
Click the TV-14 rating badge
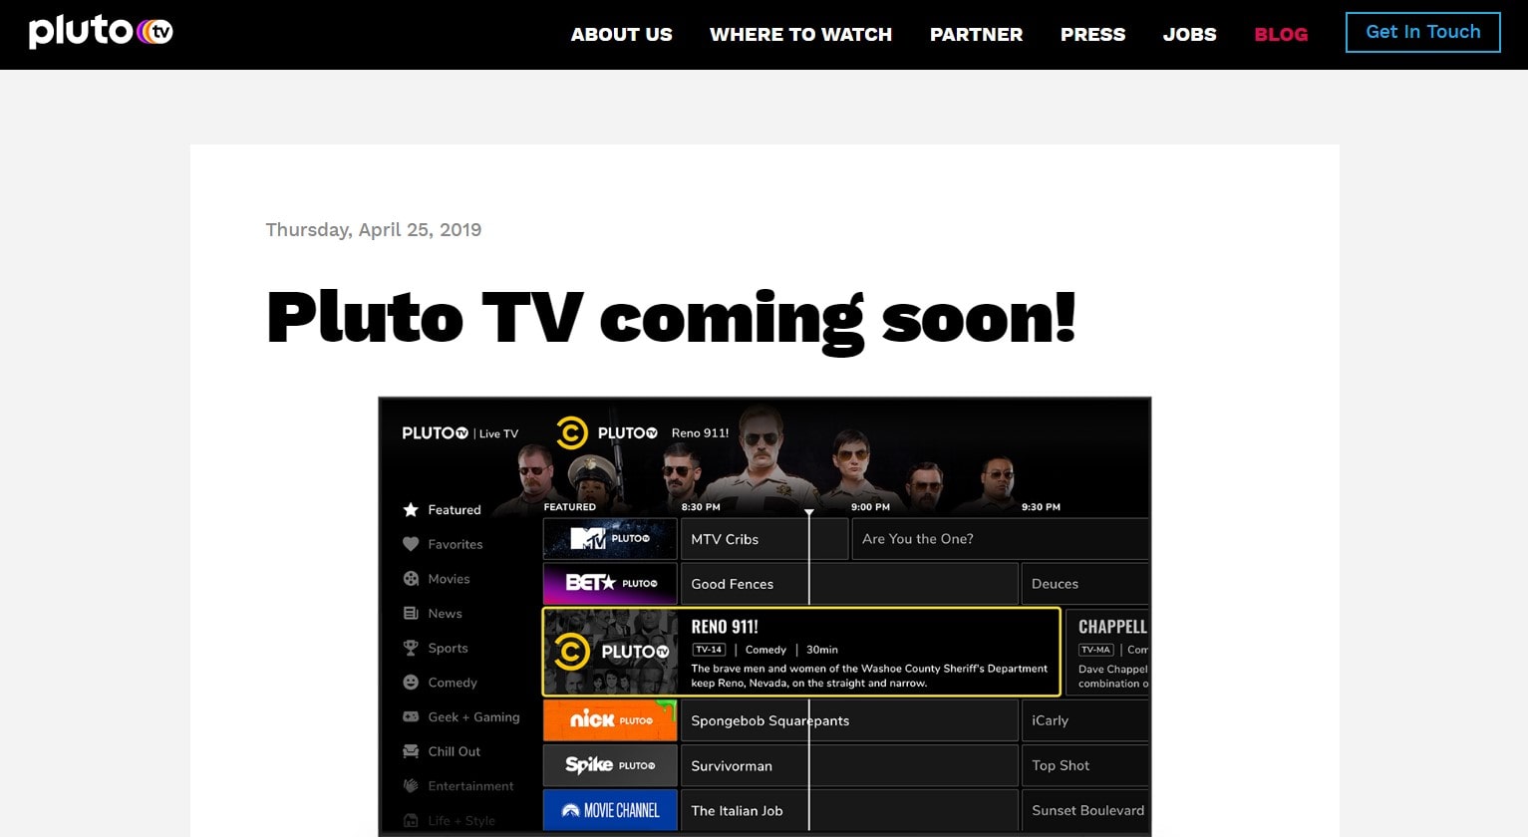click(x=709, y=650)
